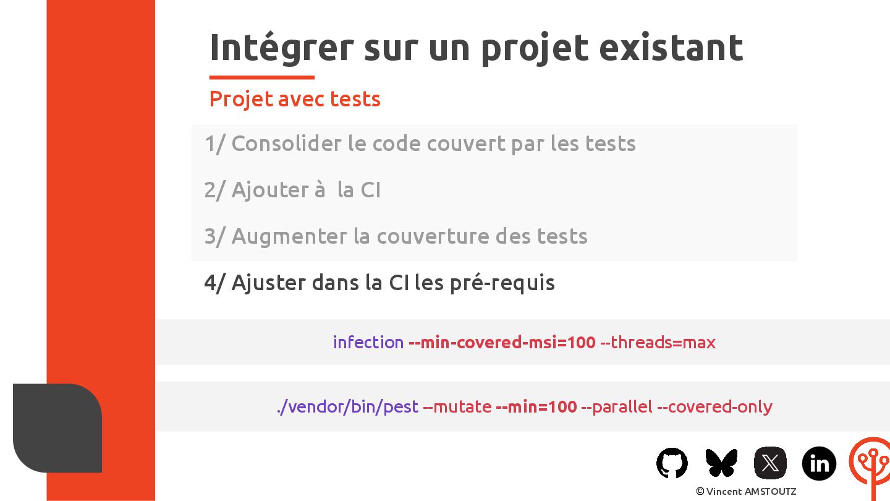Viewport: 890px width, 501px height.
Task: Click step 1 Consolider le code couvert
Action: pos(420,143)
